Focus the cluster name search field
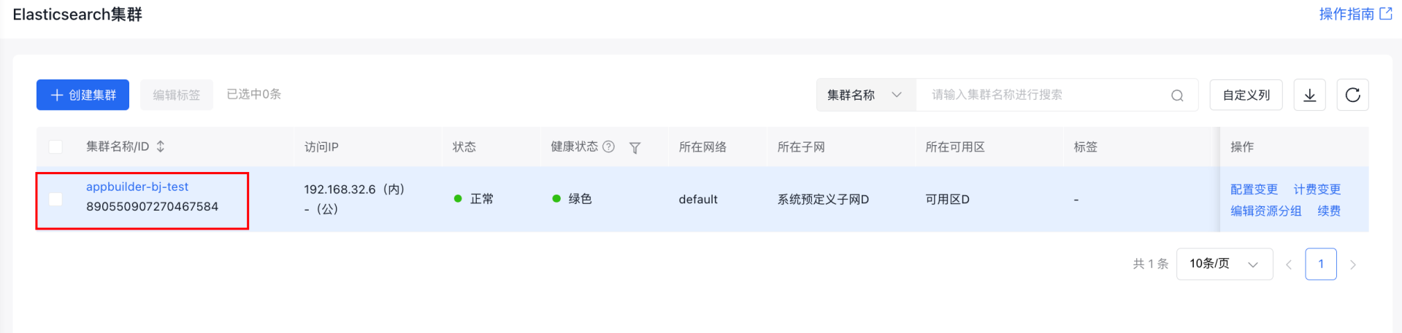1402x333 pixels. coord(1044,95)
